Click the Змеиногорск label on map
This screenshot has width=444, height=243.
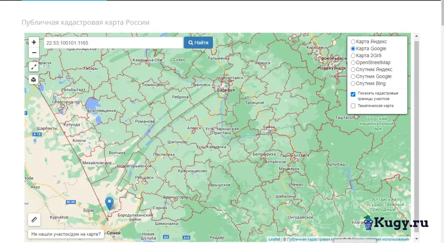[176, 197]
